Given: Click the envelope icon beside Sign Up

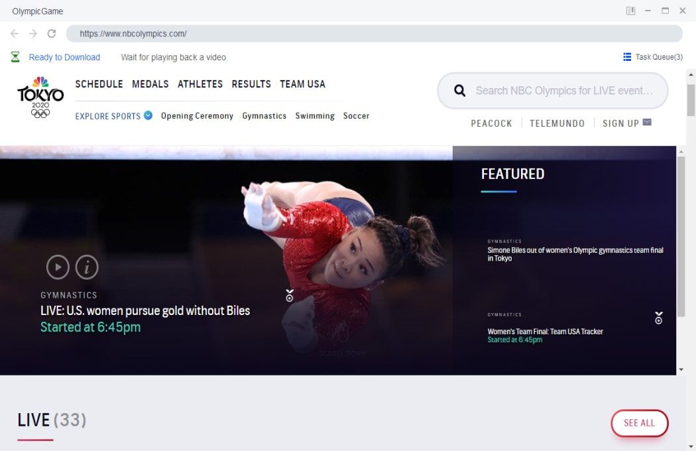Looking at the screenshot, I should pos(647,122).
